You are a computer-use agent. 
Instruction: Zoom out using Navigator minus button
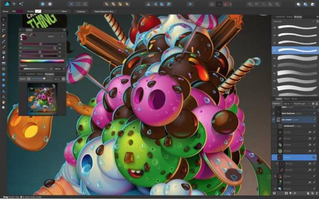[29, 79]
